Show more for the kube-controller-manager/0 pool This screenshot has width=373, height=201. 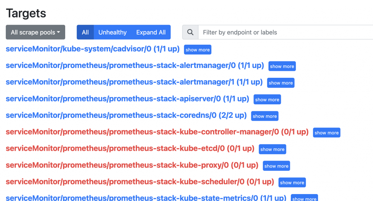[x=327, y=133]
